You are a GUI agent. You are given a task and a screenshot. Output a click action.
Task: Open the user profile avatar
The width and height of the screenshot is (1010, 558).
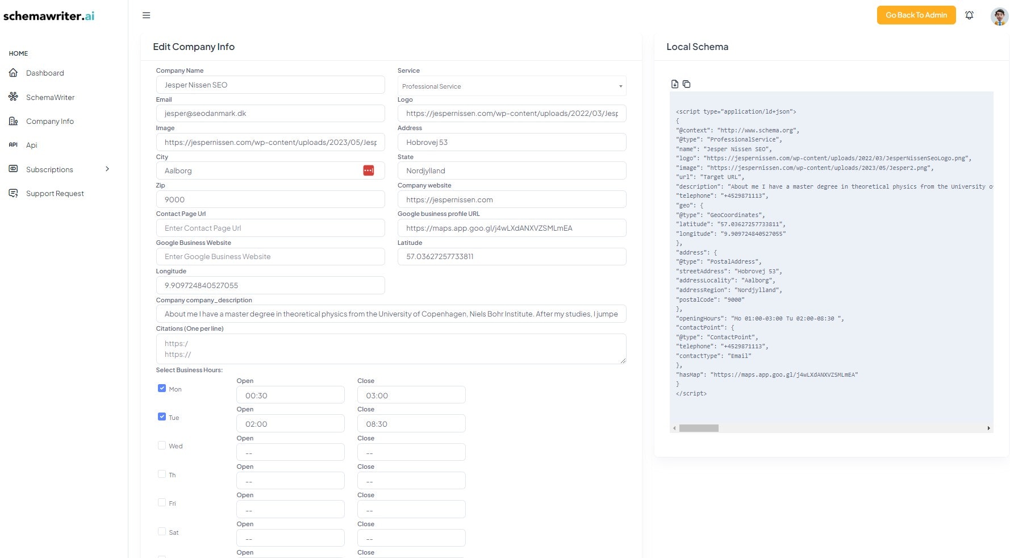click(999, 16)
